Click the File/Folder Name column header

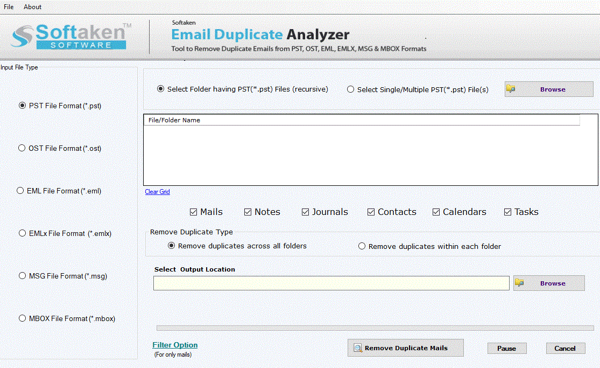362,120
